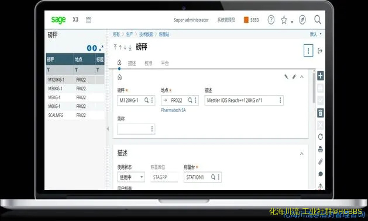Click the plus new record button
This screenshot has width=368, height=221.
[321, 76]
